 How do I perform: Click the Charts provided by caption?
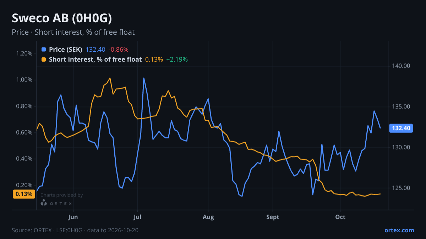[x=62, y=195]
